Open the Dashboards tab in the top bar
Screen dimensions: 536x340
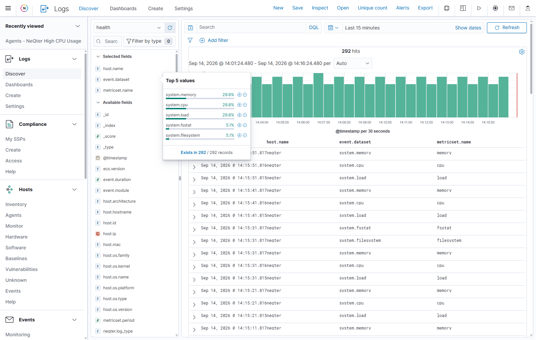tap(123, 8)
